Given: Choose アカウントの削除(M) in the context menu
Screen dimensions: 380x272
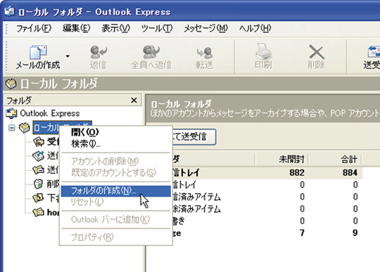Looking at the screenshot, I should tap(116, 161).
